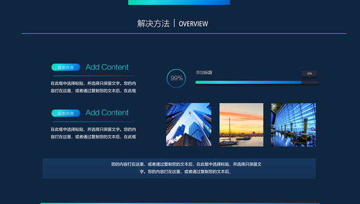Select the upper Add Content heading
The width and height of the screenshot is (360, 204).
click(107, 67)
